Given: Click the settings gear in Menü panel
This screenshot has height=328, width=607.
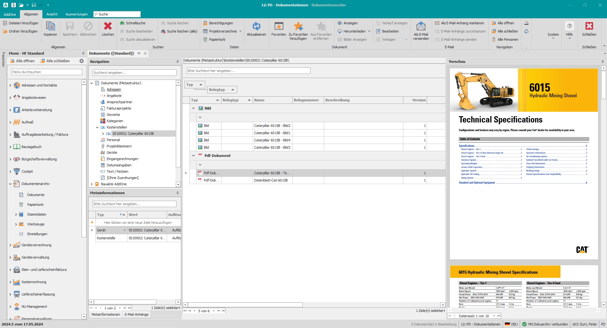Looking at the screenshot, I should (82, 61).
